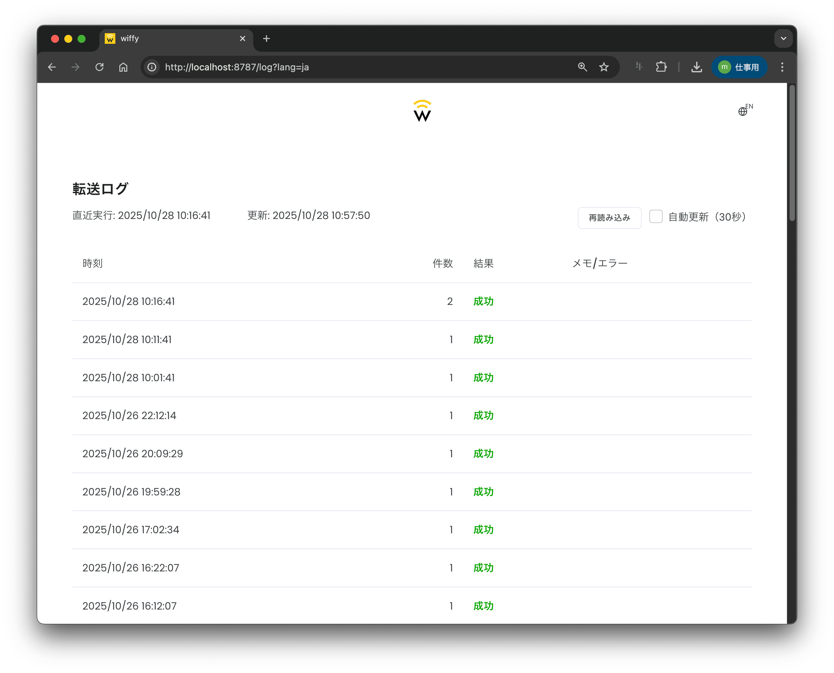
Task: Open the extensions puzzle icon
Action: (661, 67)
